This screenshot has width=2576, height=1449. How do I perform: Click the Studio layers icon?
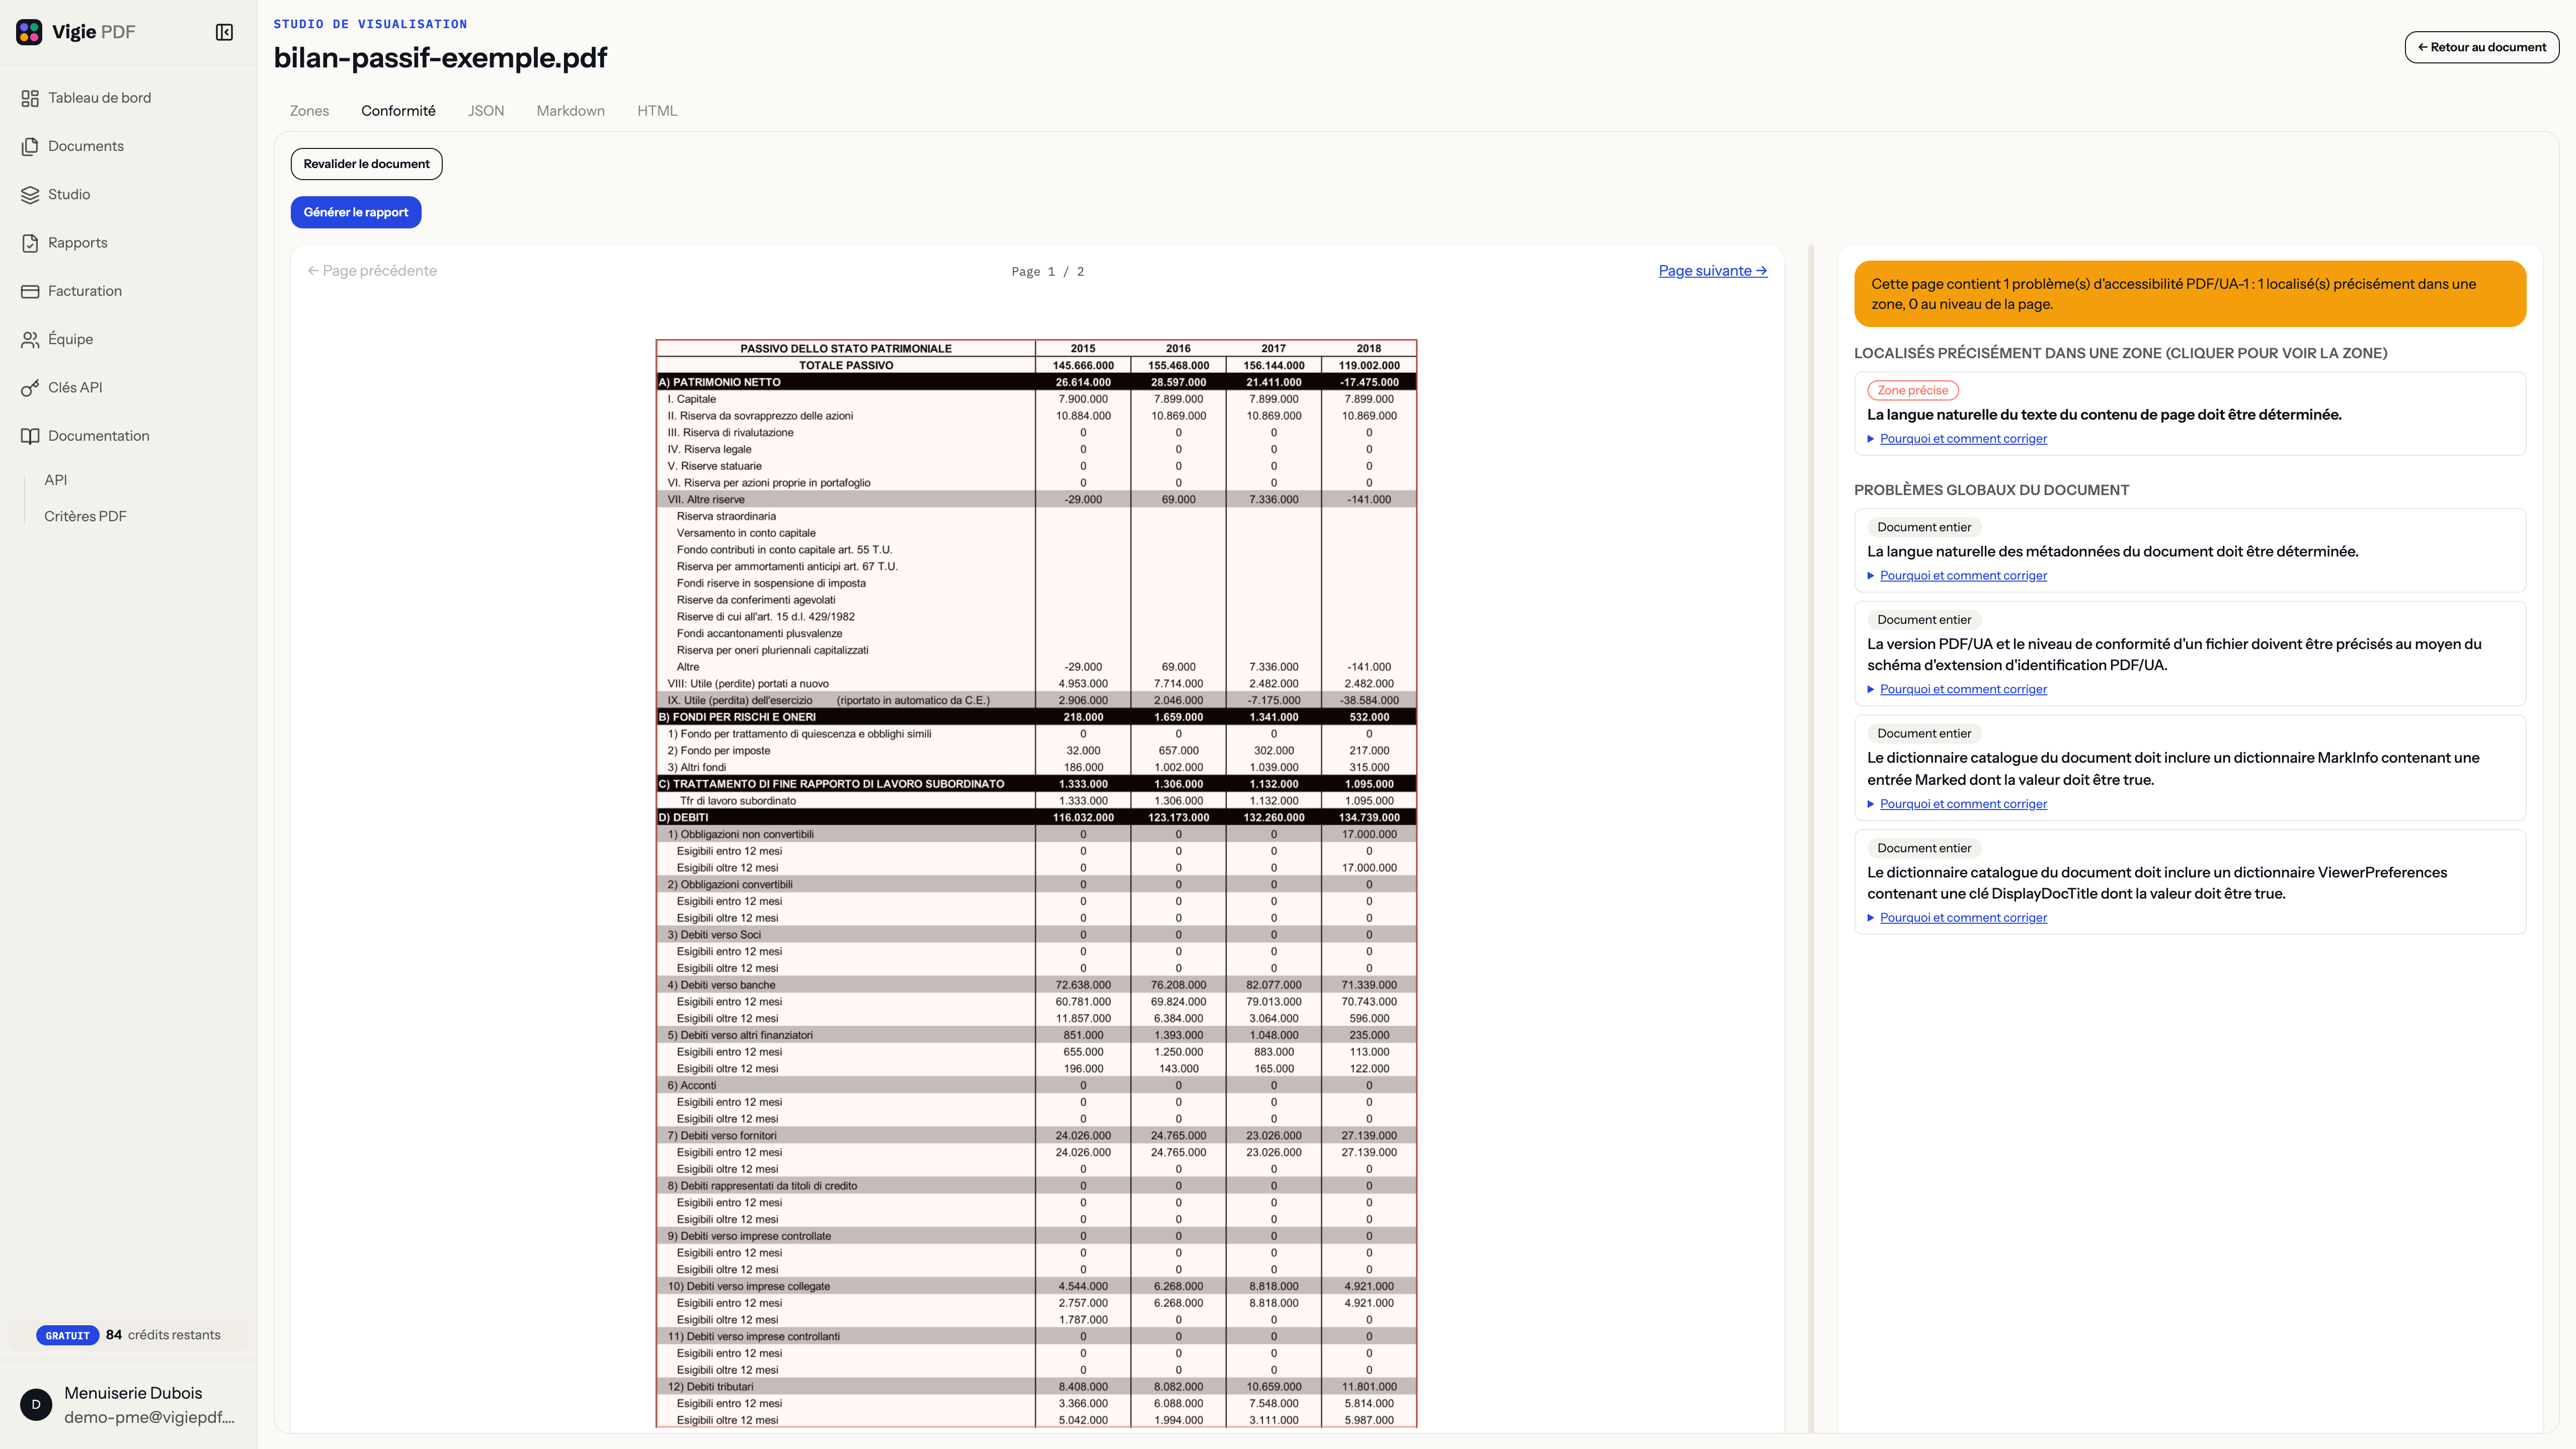[30, 194]
